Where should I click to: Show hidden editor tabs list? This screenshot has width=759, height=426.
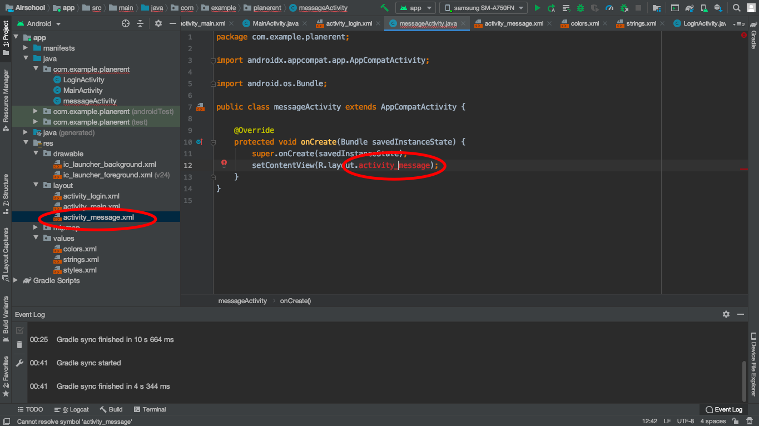(x=739, y=24)
